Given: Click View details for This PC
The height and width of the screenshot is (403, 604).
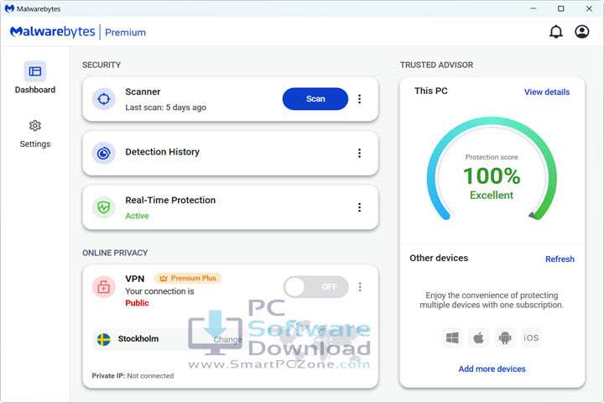Looking at the screenshot, I should pos(547,92).
